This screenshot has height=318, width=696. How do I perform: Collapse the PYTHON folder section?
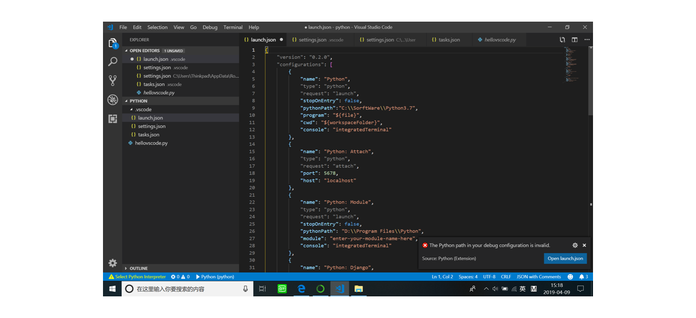point(181,101)
